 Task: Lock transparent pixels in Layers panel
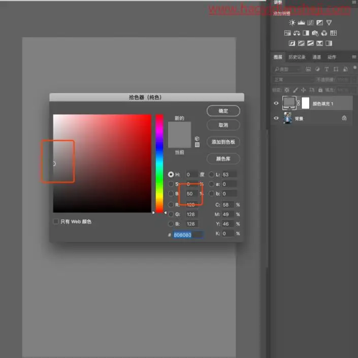point(287,90)
